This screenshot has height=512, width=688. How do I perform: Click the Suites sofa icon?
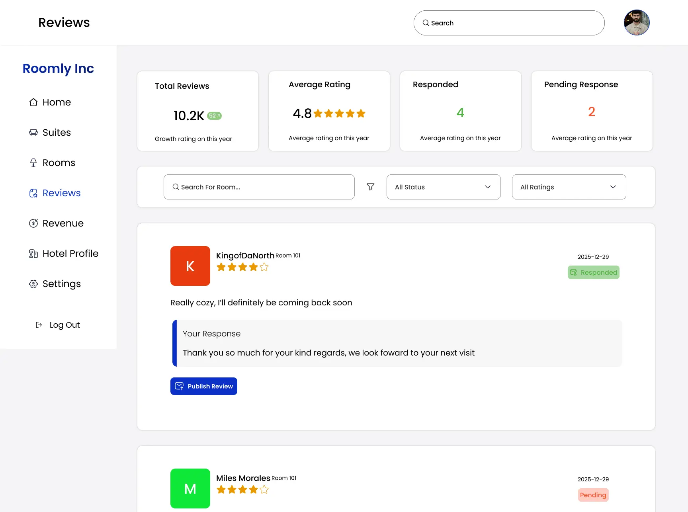pyautogui.click(x=33, y=133)
